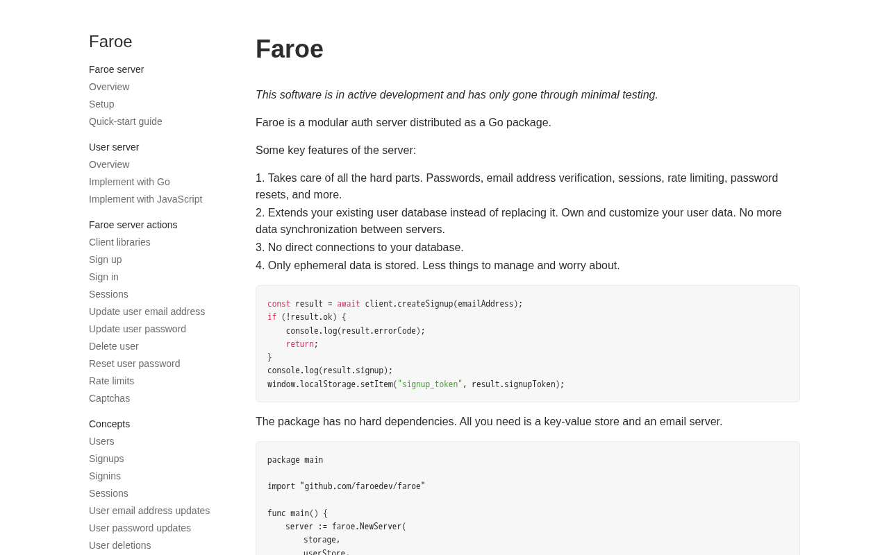Go to the Delete user page
889x555 pixels.
[x=114, y=346]
